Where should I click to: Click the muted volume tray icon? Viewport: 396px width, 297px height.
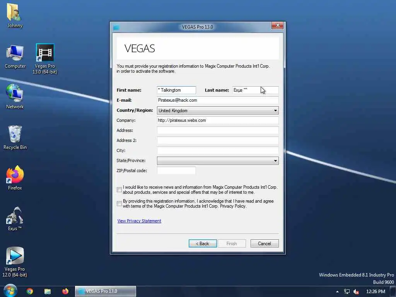356,292
